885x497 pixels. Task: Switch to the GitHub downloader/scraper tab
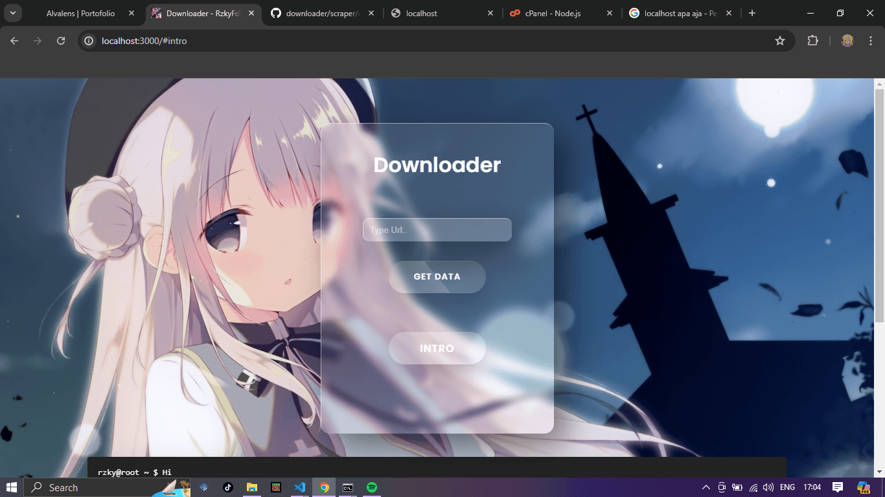pyautogui.click(x=323, y=13)
